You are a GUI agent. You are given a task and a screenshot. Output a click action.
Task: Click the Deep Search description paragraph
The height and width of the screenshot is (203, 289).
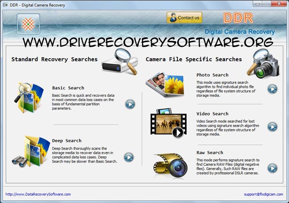click(84, 155)
